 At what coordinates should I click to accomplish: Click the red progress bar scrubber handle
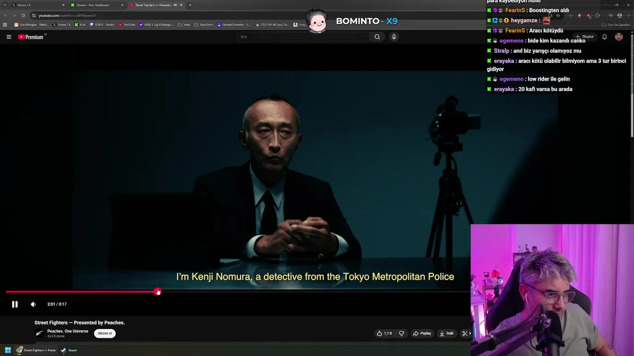click(158, 292)
